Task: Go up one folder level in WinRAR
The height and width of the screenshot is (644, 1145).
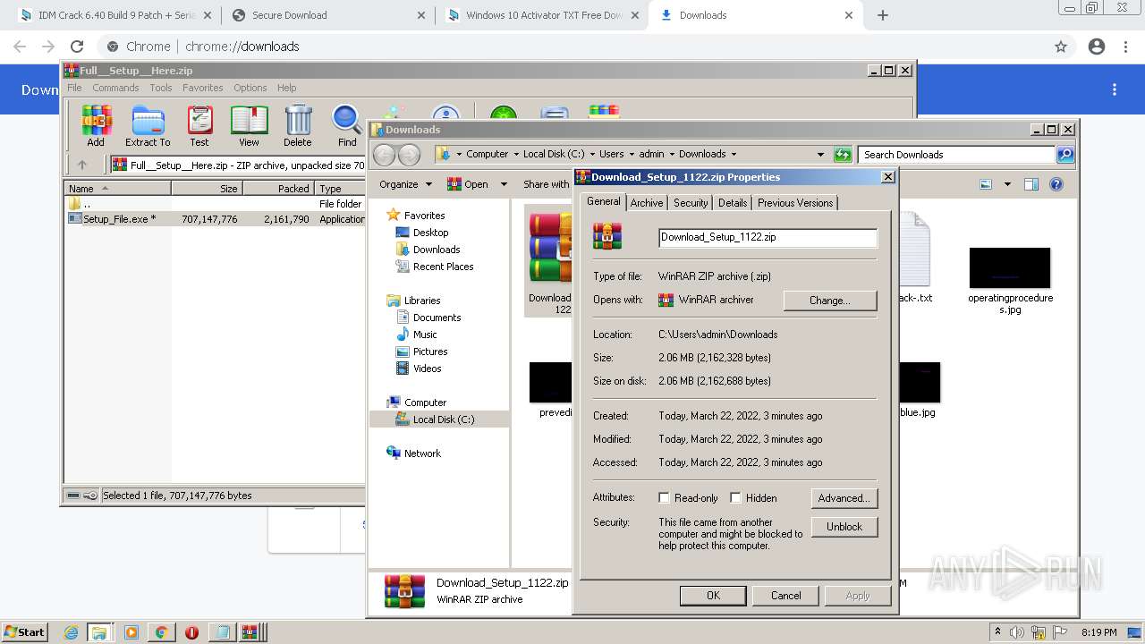Action: coord(82,165)
